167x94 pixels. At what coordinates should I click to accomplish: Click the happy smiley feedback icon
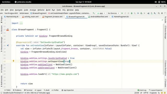click(162, 93)
